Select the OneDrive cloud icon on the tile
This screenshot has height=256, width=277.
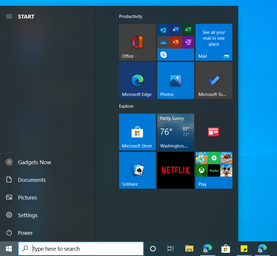tap(163, 42)
